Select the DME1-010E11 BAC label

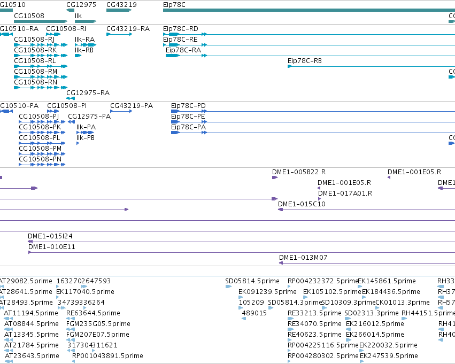click(52, 247)
